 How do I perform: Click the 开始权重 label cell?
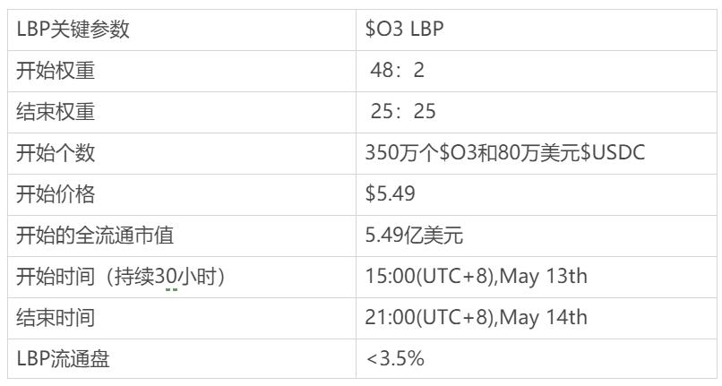click(56, 71)
